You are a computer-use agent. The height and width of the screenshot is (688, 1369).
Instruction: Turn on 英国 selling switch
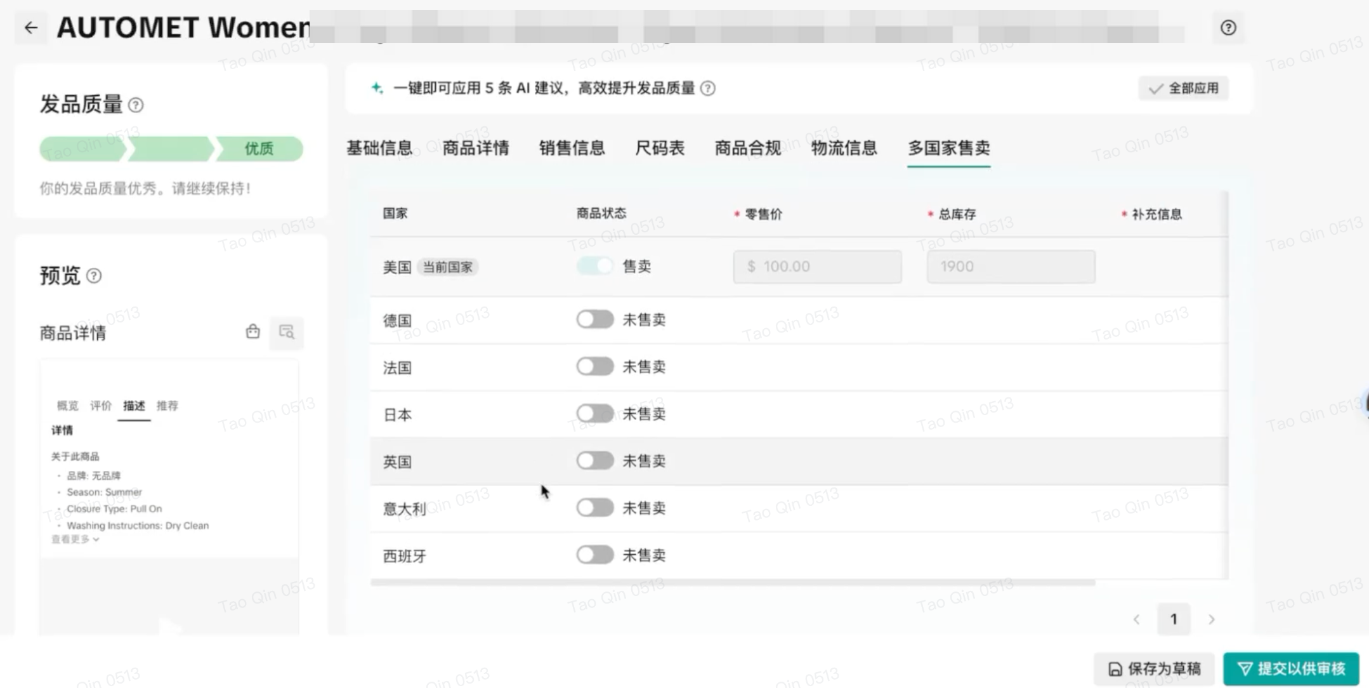tap(594, 461)
